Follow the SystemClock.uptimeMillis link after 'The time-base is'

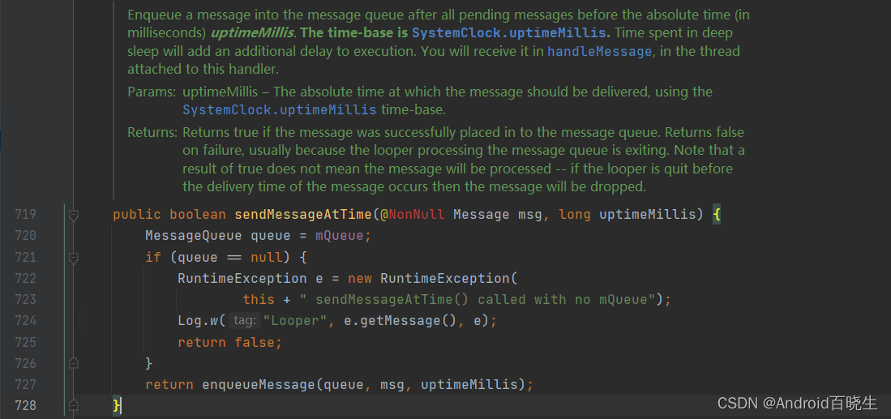click(510, 33)
